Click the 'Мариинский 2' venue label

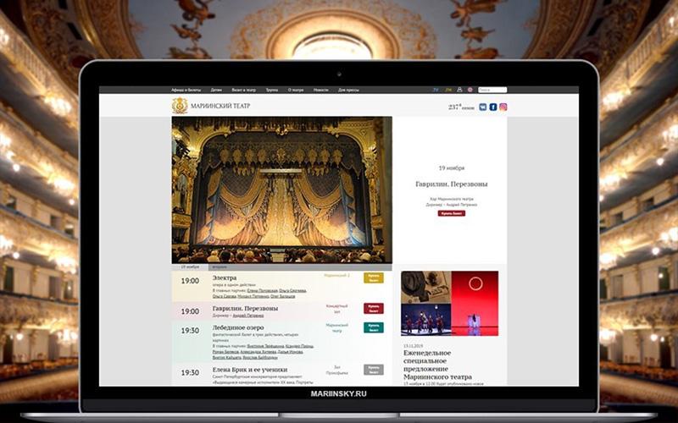pyautogui.click(x=336, y=275)
